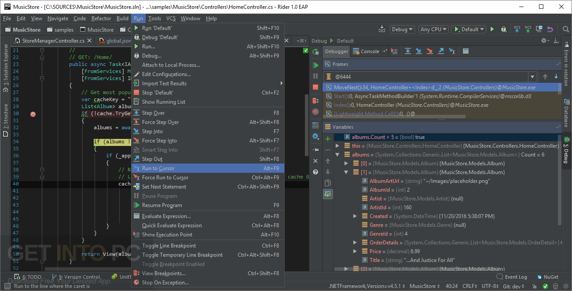The width and height of the screenshot is (572, 291).
Task: Click the Pause icon in debug sidebar
Action: pos(315,76)
